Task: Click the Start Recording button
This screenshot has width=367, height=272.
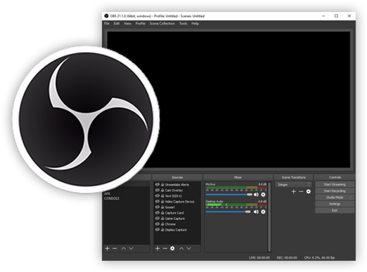Action: [x=335, y=191]
